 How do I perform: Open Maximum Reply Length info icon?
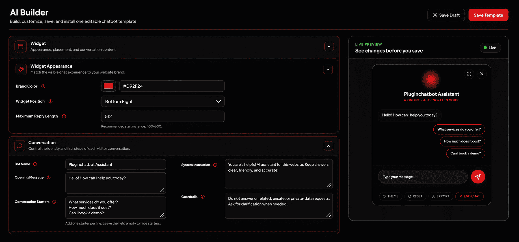click(x=64, y=116)
